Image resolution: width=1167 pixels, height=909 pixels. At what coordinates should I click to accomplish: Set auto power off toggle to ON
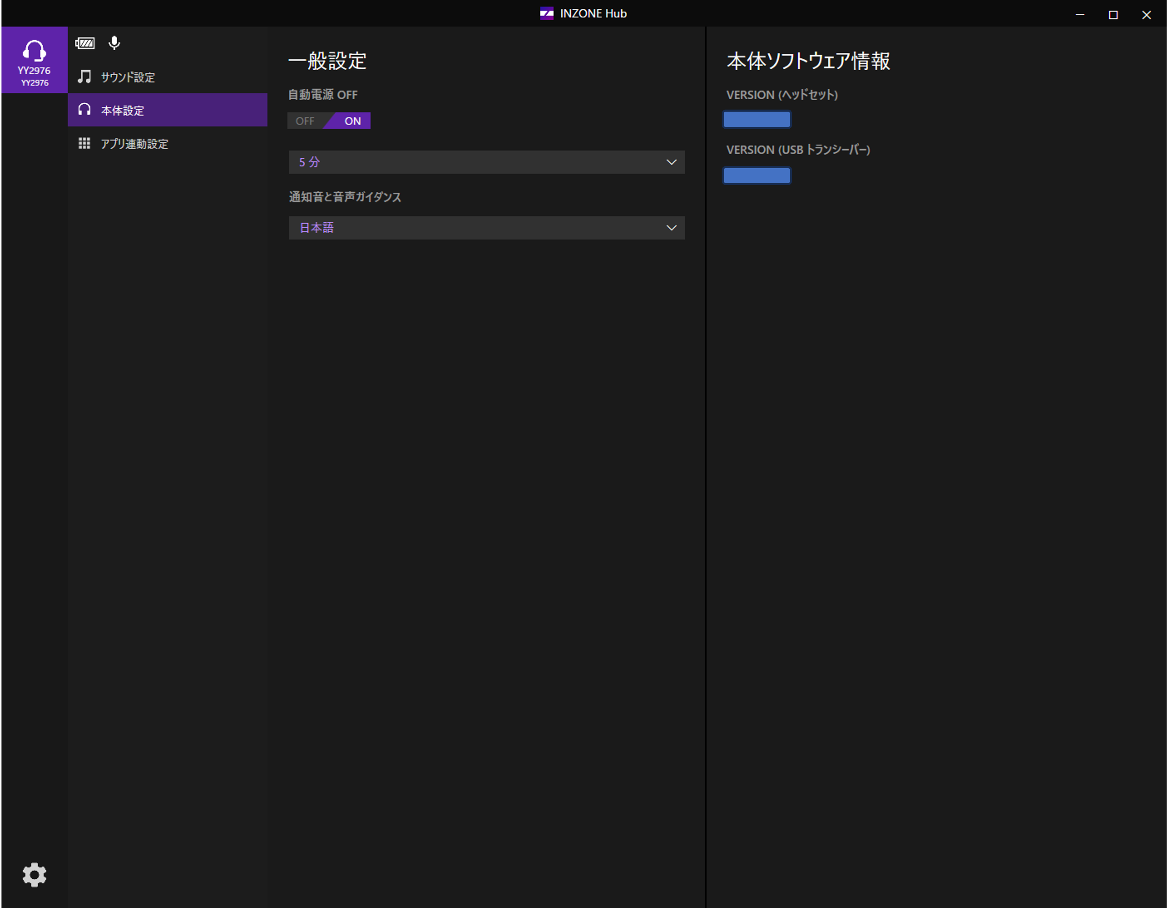coord(352,121)
